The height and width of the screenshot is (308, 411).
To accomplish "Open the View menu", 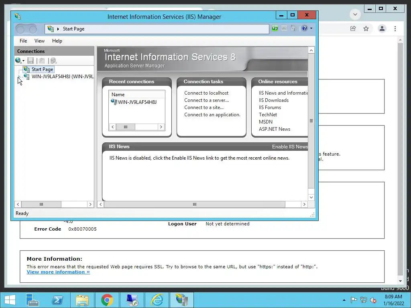I will point(39,41).
